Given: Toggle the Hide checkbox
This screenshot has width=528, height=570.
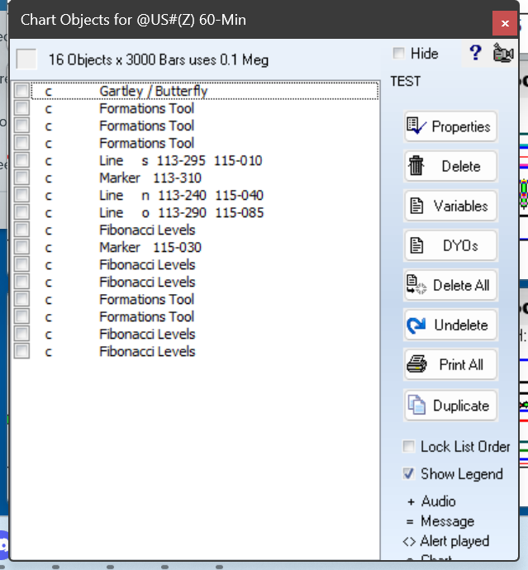Looking at the screenshot, I should point(399,54).
